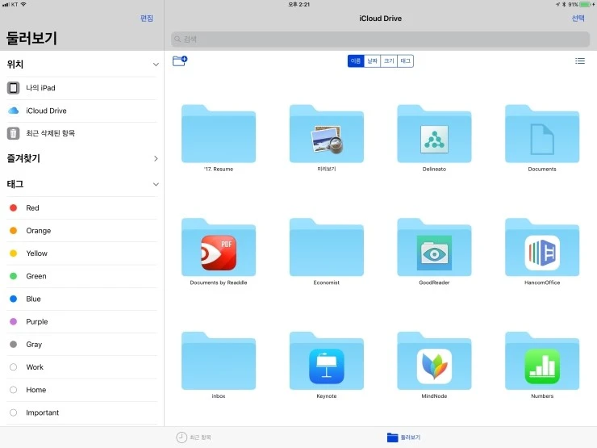Click the 검색 search field
The image size is (597, 448).
pos(380,40)
